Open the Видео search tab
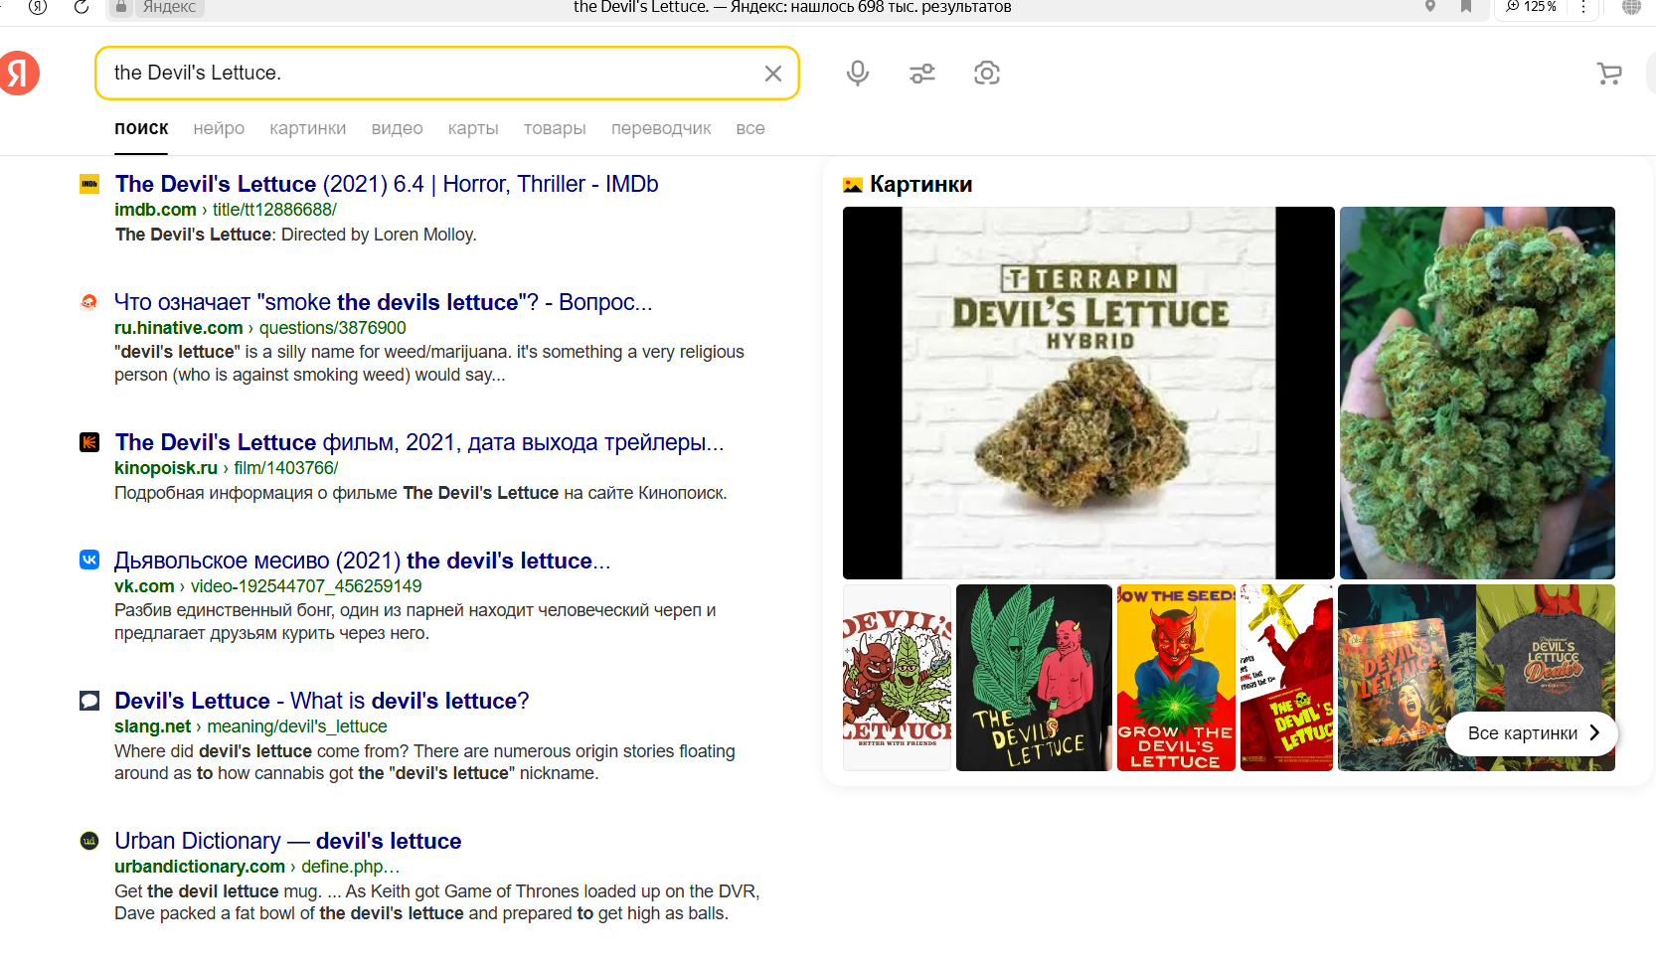1656x964 pixels. [397, 128]
